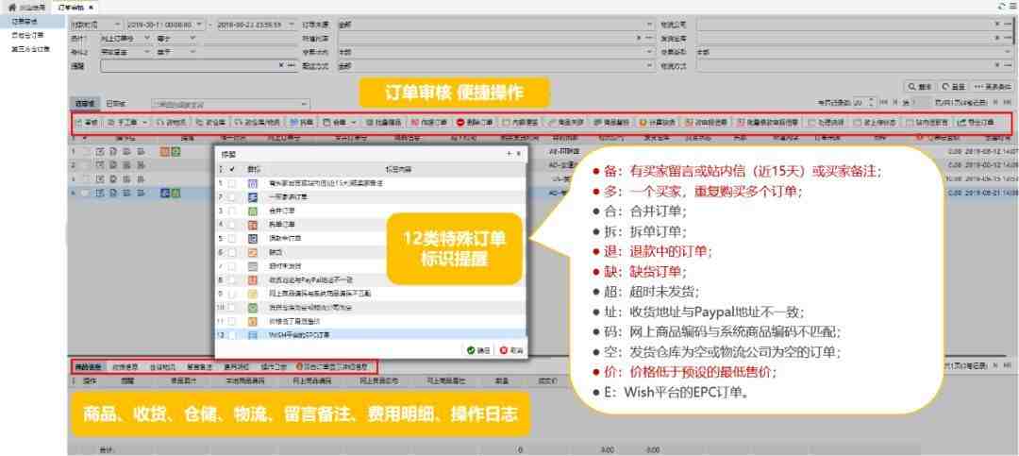Click the 内部便签 toolbar button

click(519, 122)
